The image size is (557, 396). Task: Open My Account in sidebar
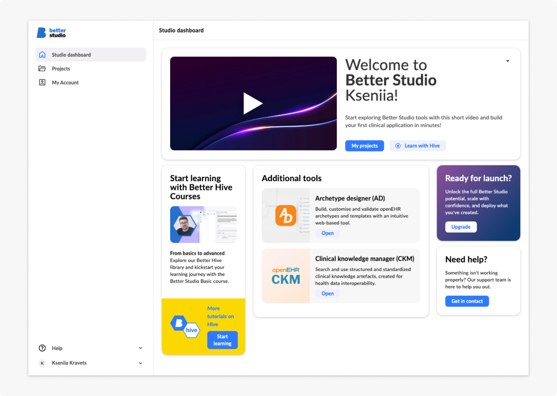[x=91, y=82]
